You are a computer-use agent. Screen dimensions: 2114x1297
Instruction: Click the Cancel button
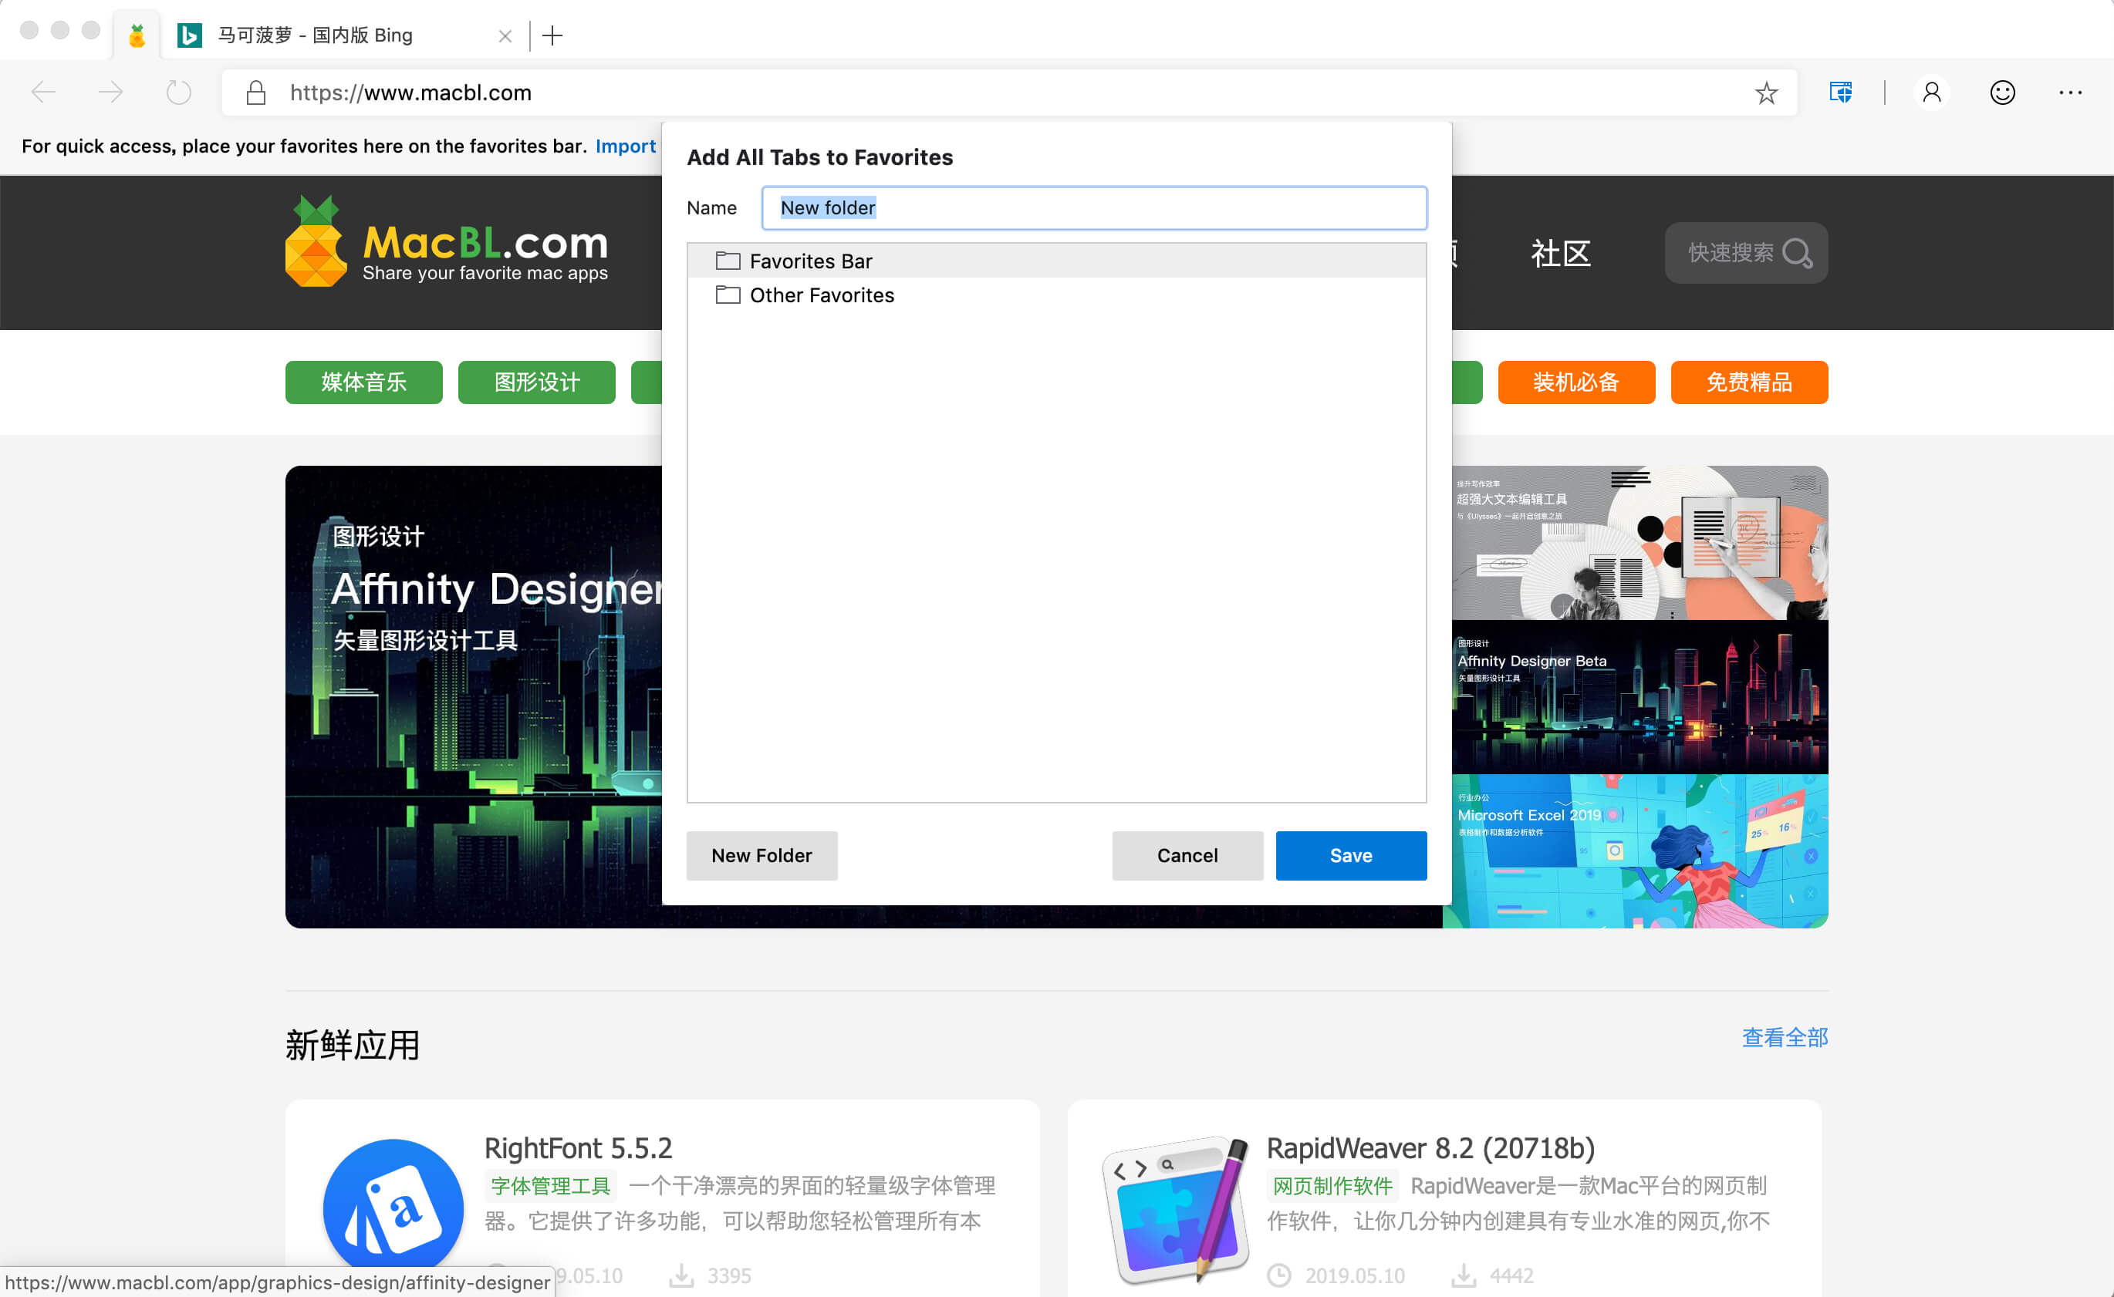pyautogui.click(x=1187, y=855)
